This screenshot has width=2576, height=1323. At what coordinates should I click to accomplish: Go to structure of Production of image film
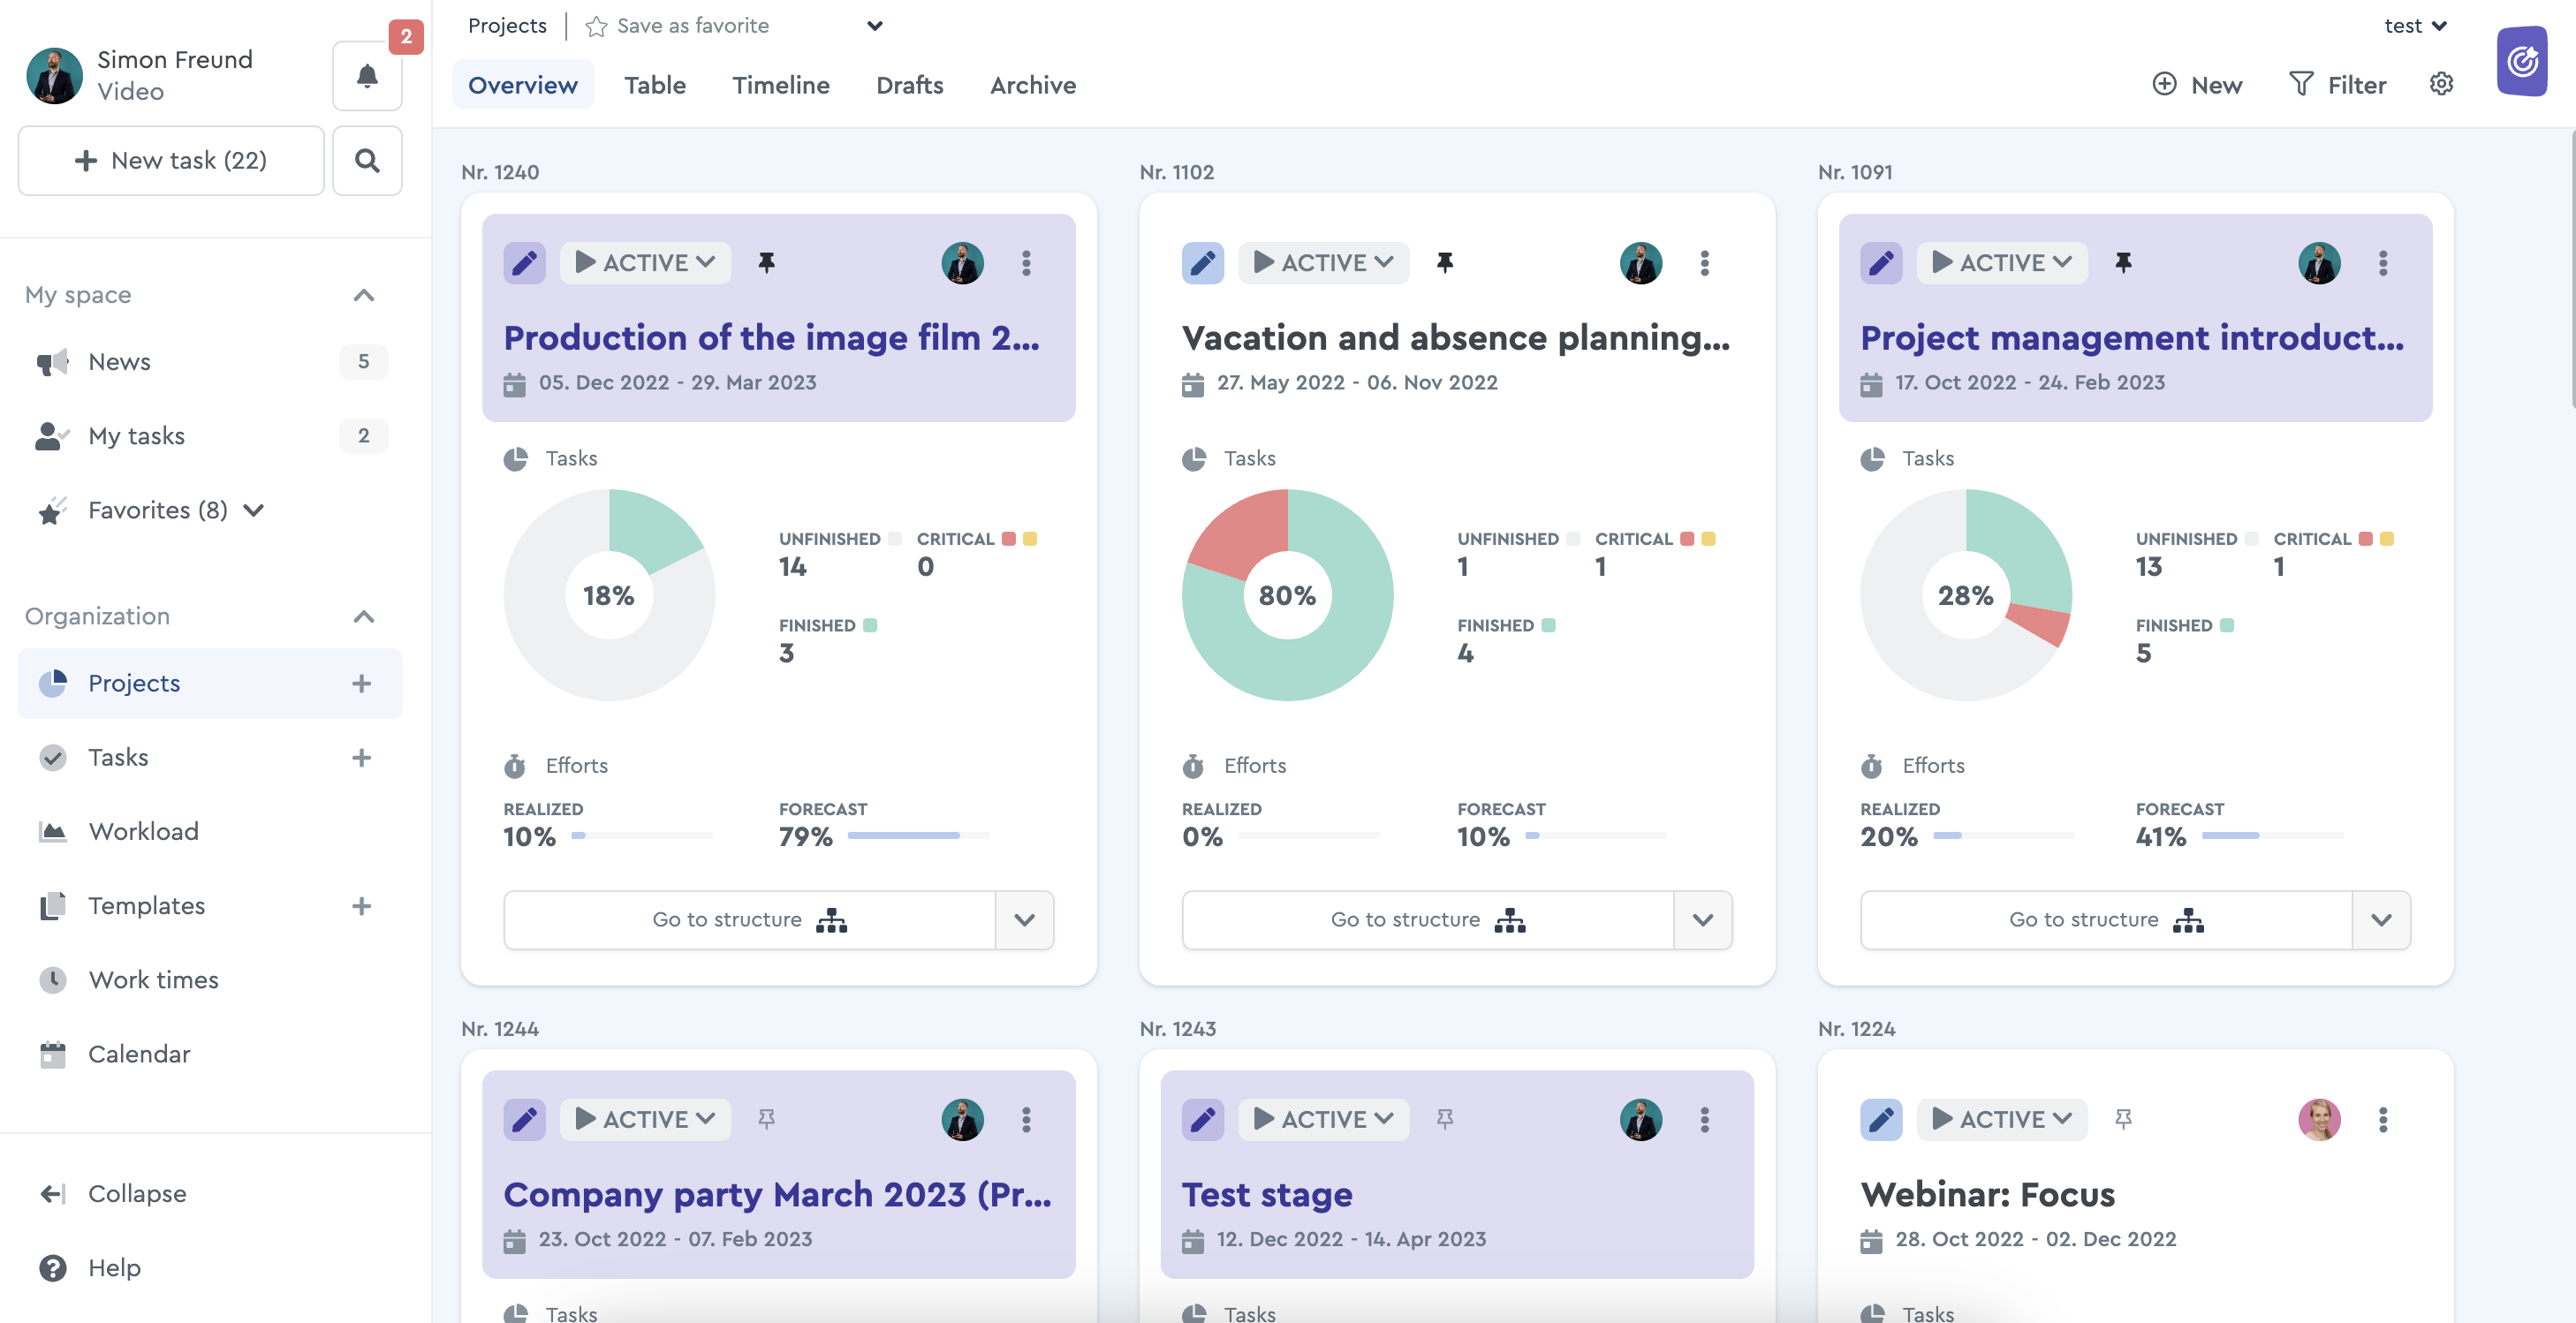click(x=750, y=920)
